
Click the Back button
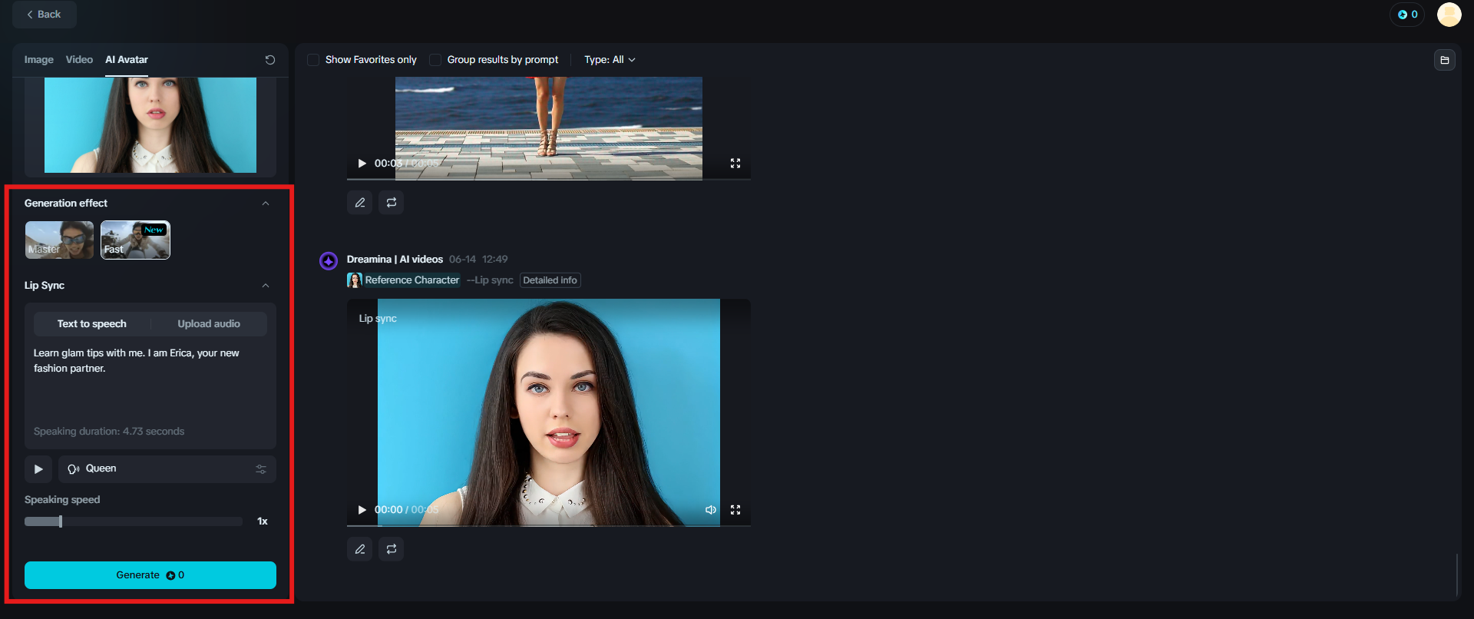click(44, 15)
